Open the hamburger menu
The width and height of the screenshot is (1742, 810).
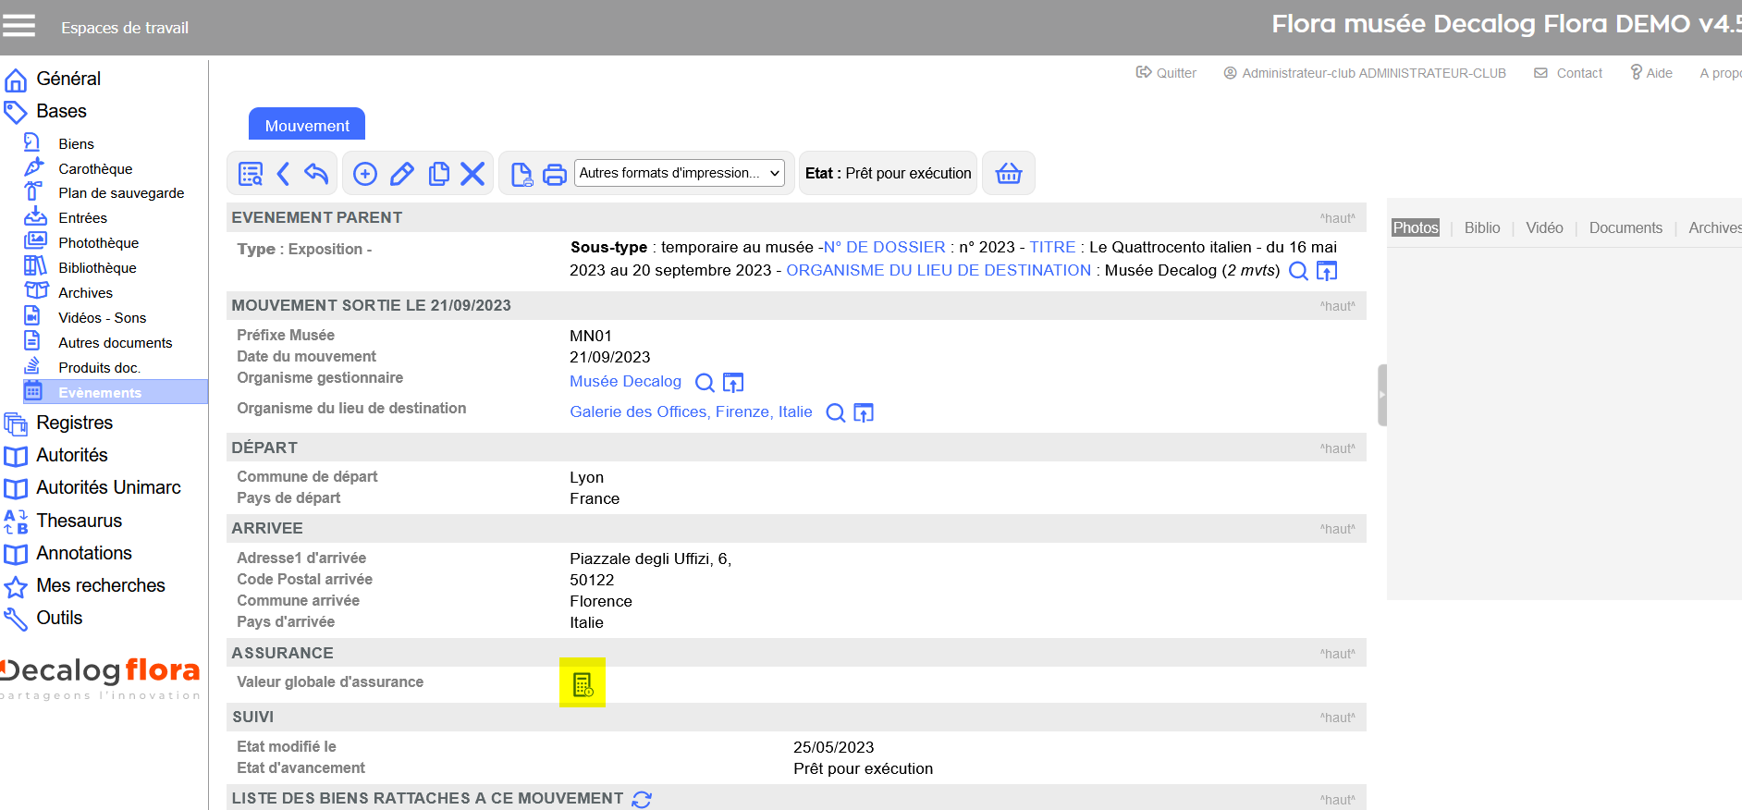[18, 26]
